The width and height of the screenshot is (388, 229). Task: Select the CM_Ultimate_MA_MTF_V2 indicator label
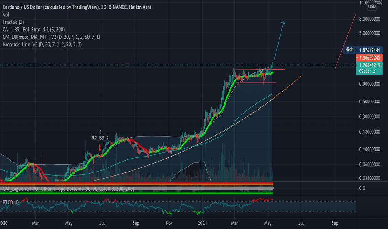pos(51,37)
